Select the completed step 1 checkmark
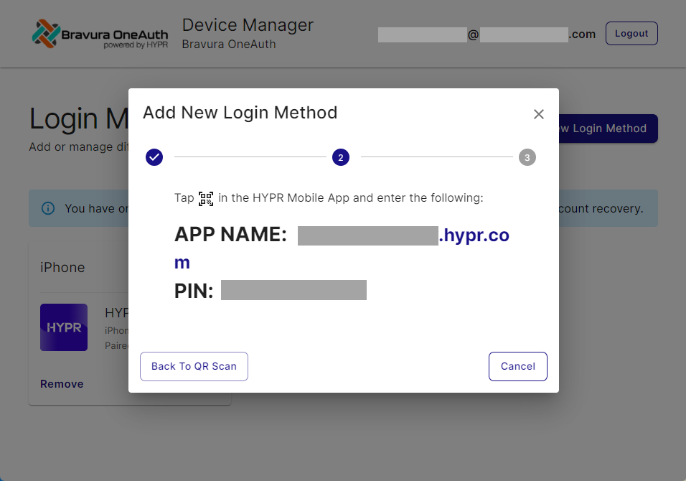This screenshot has width=686, height=481. tap(154, 157)
